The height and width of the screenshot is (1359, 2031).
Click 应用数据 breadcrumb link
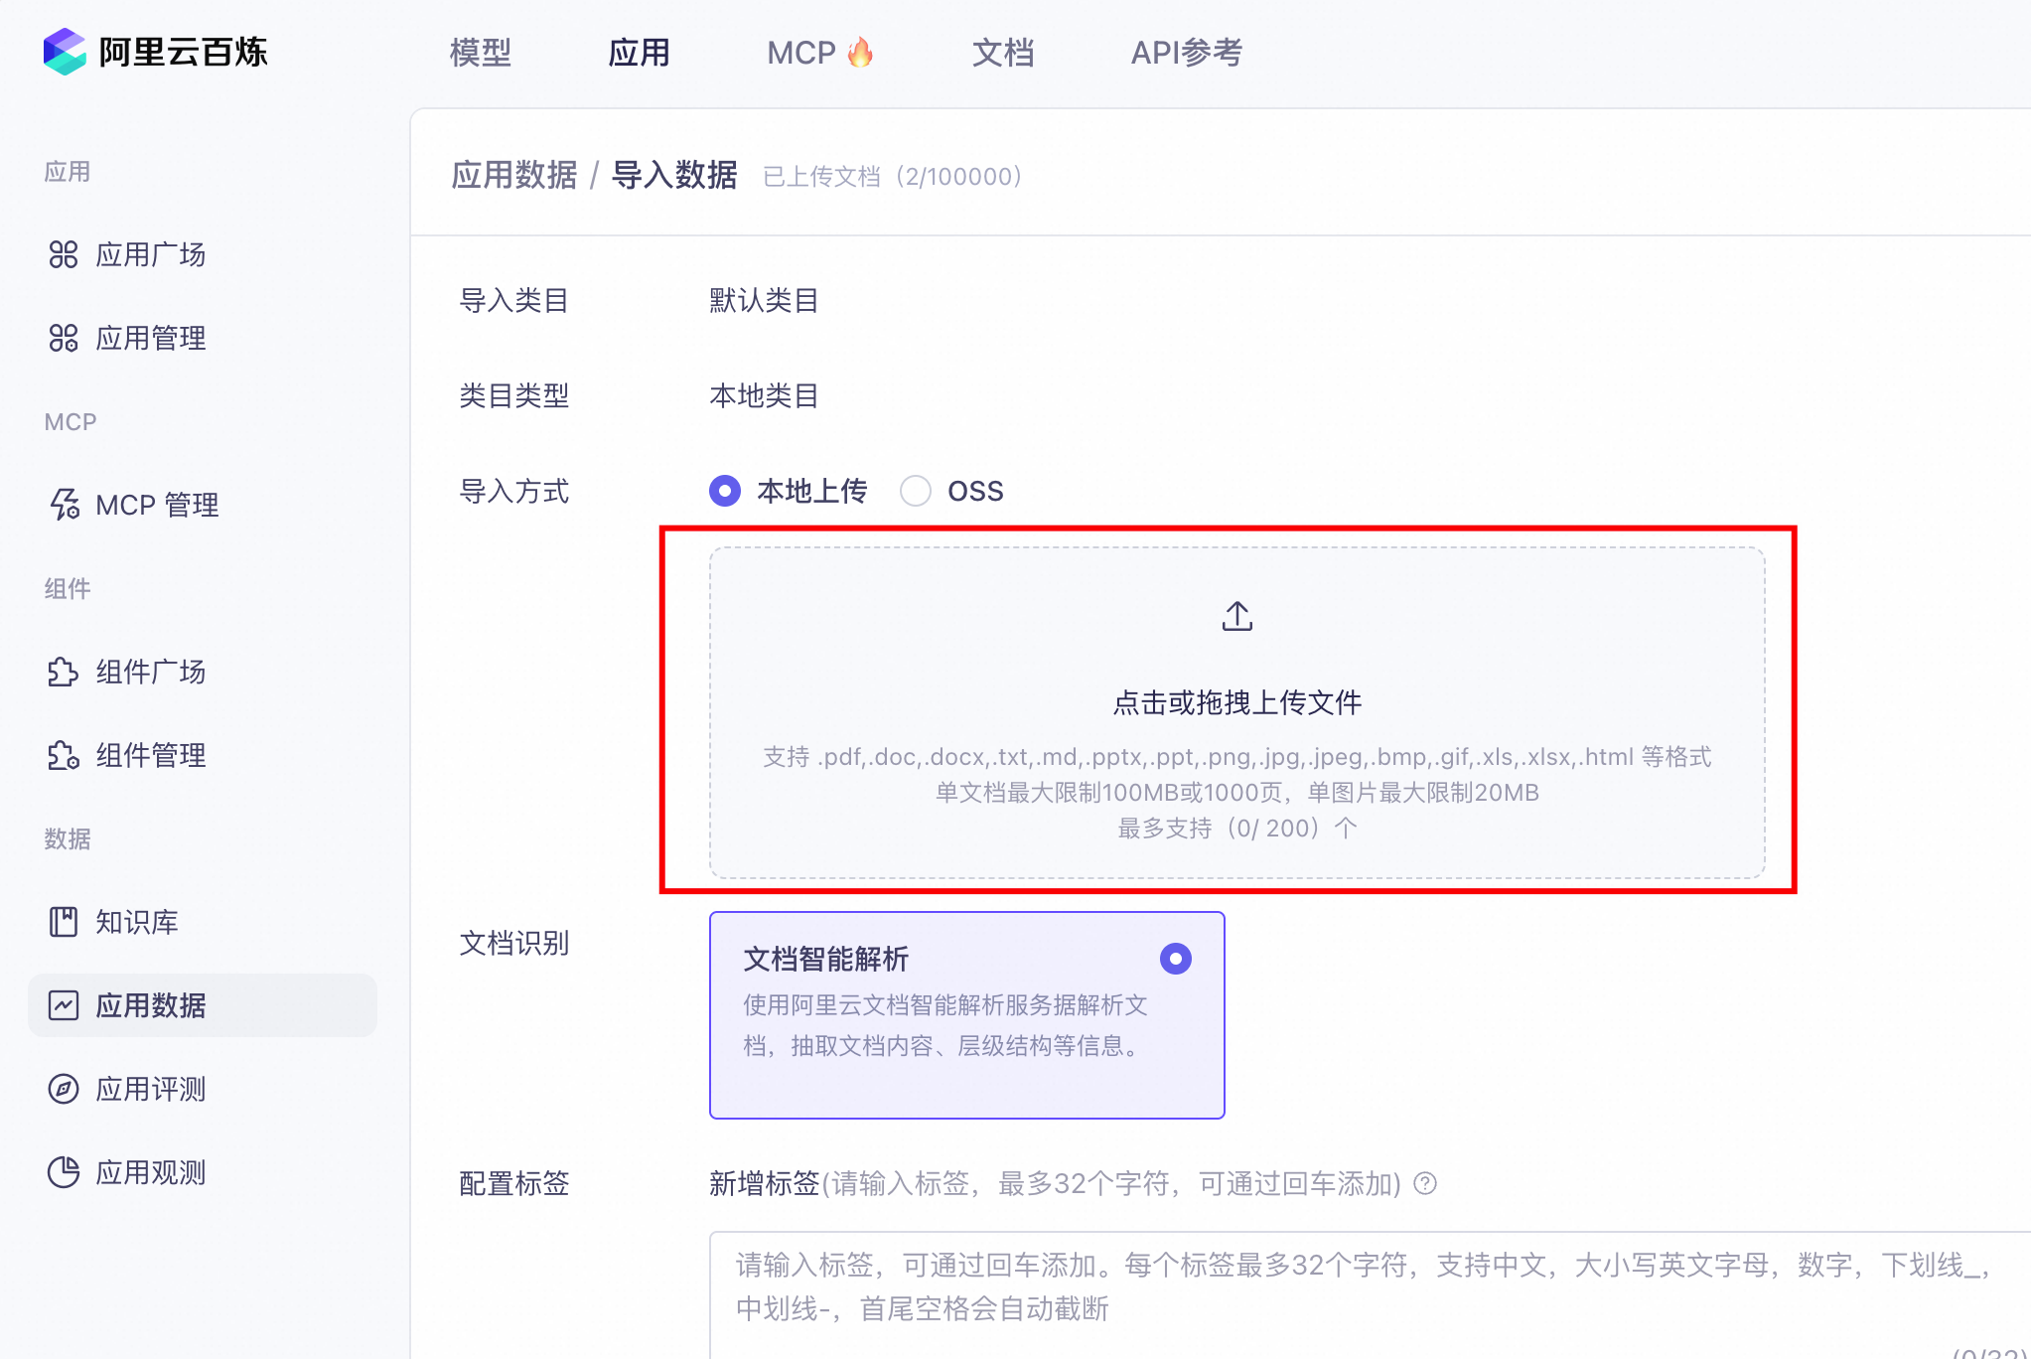513,175
